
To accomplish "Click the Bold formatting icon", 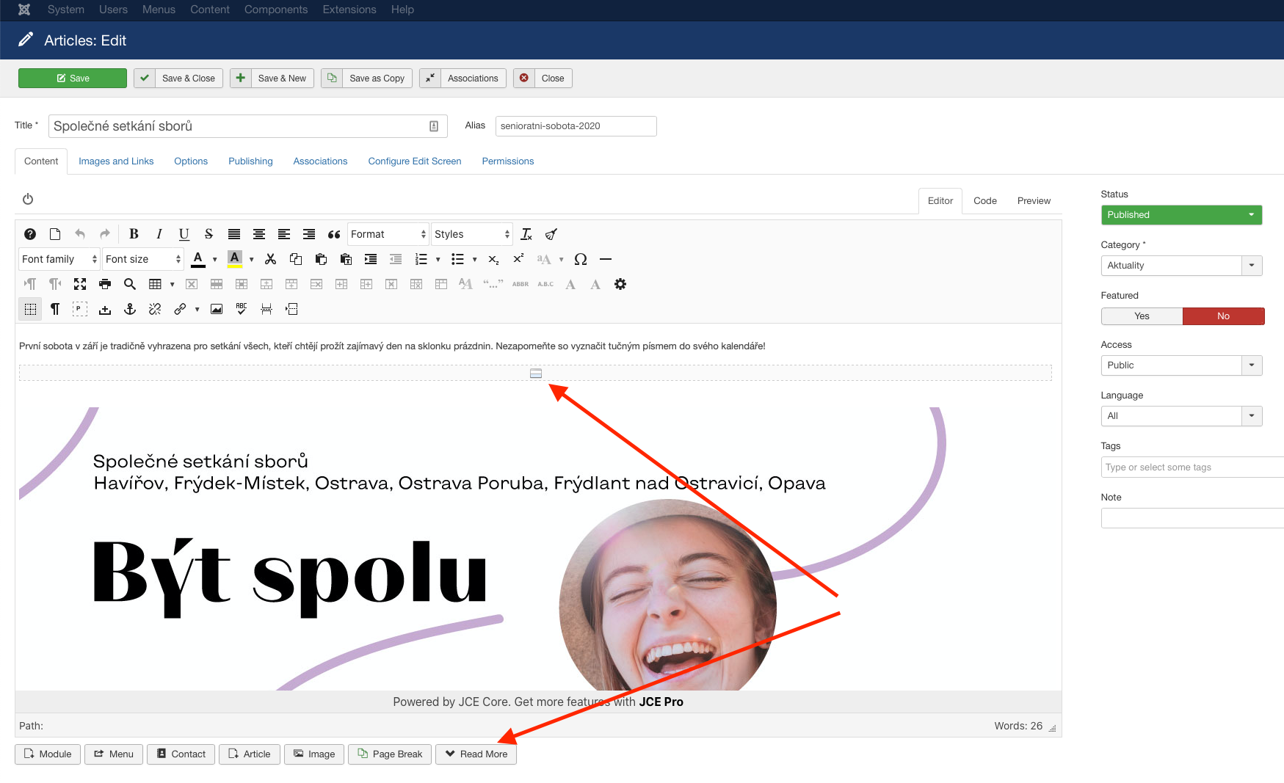I will 134,234.
